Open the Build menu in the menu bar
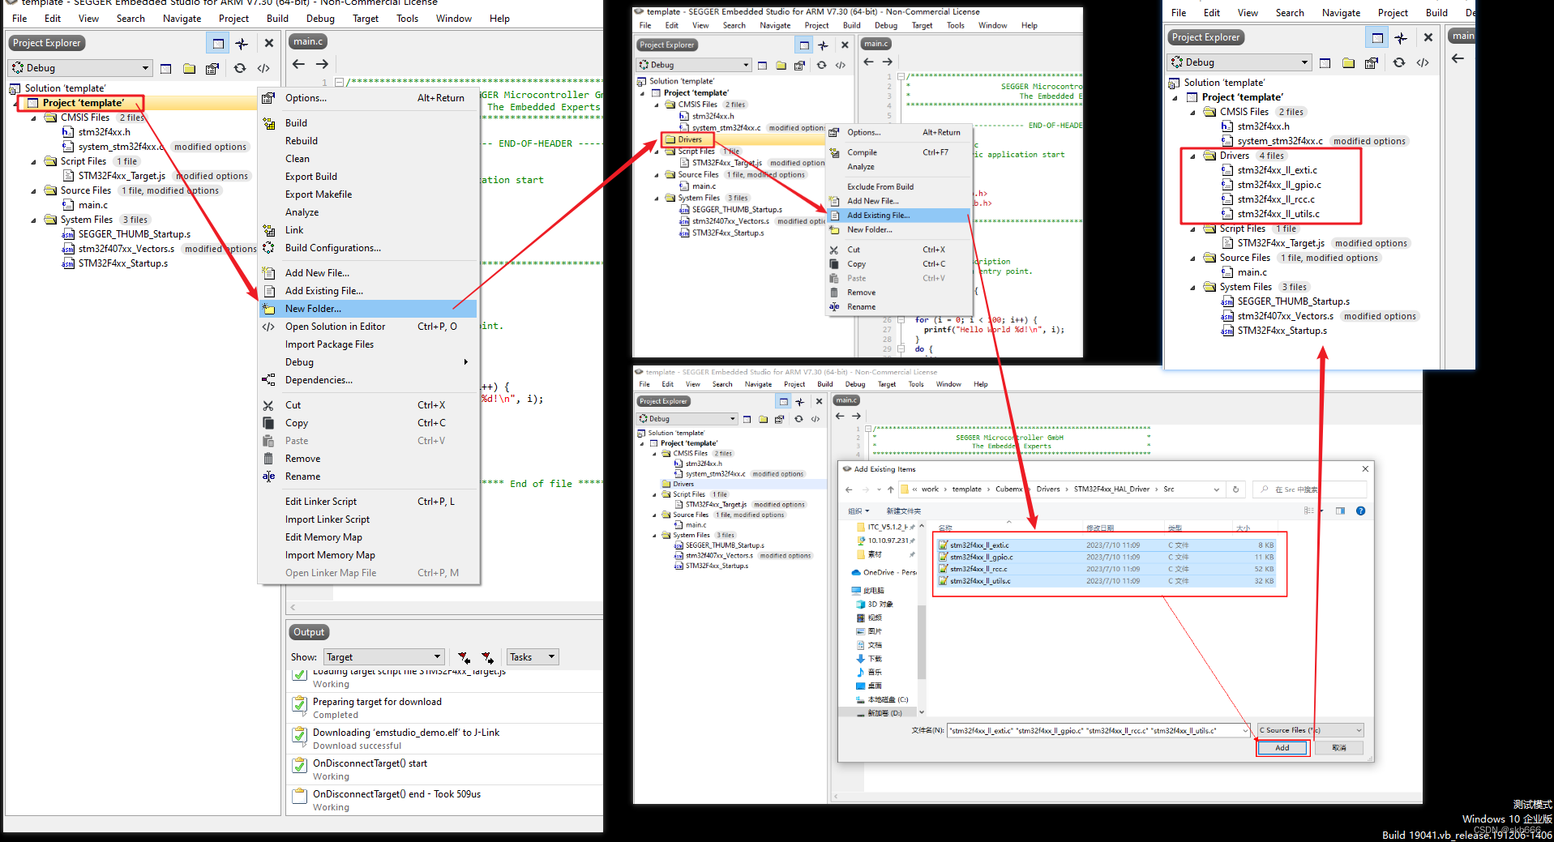The image size is (1554, 842). pos(277,18)
